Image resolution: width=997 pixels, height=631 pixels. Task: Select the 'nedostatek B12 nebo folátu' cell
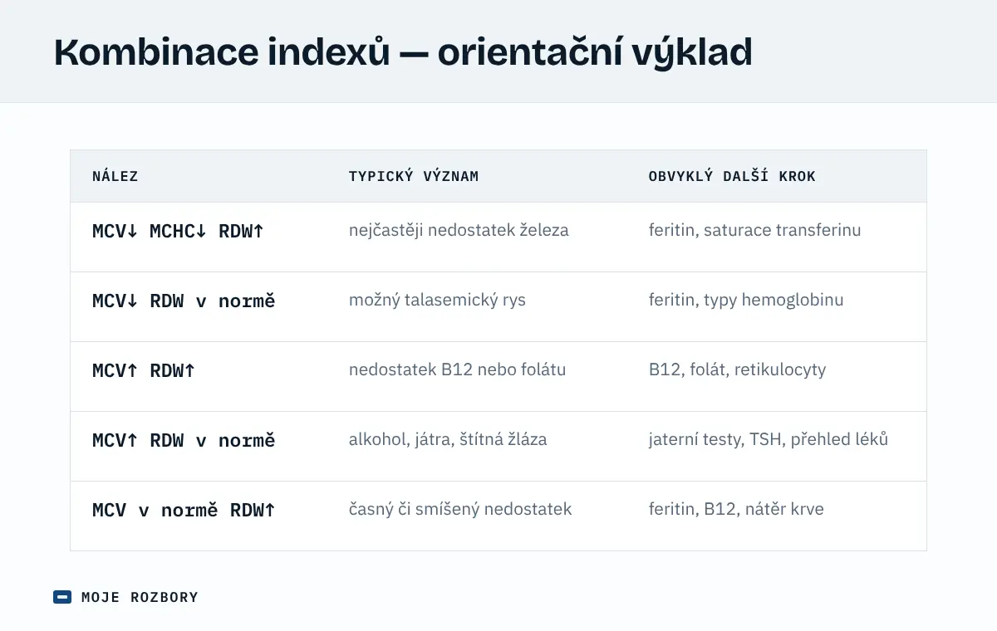(477, 377)
